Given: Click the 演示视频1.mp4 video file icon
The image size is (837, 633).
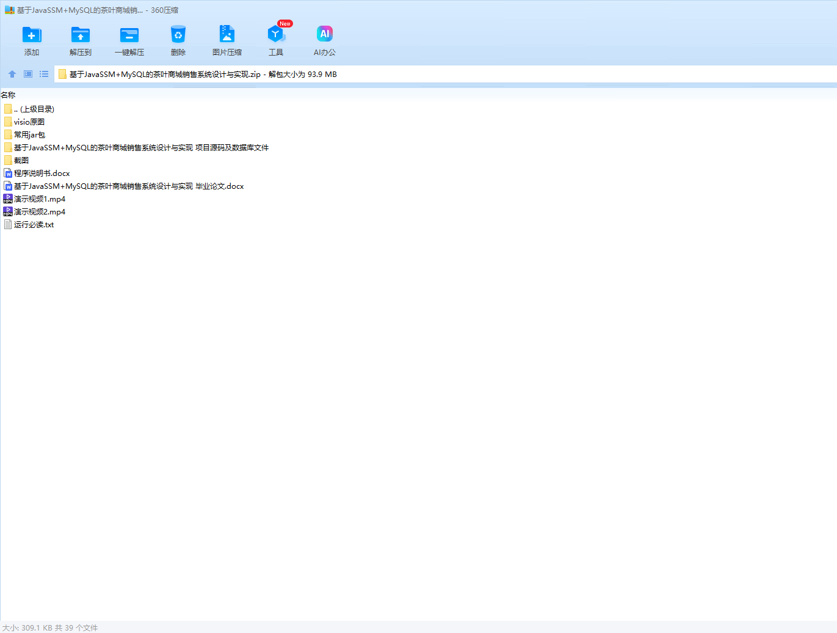Looking at the screenshot, I should click(x=8, y=199).
